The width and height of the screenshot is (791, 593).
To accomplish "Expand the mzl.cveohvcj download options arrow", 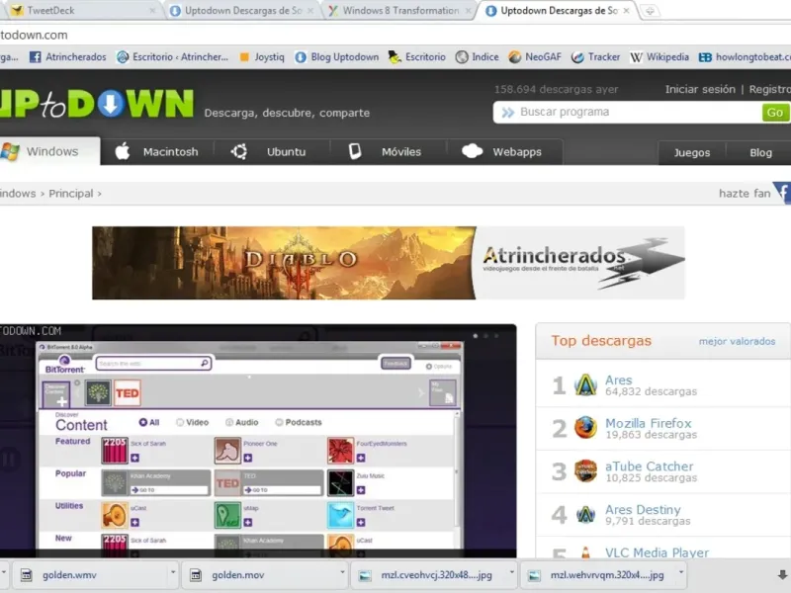I will [x=511, y=572].
